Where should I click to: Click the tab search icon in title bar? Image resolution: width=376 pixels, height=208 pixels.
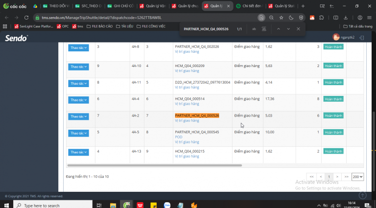(322, 6)
